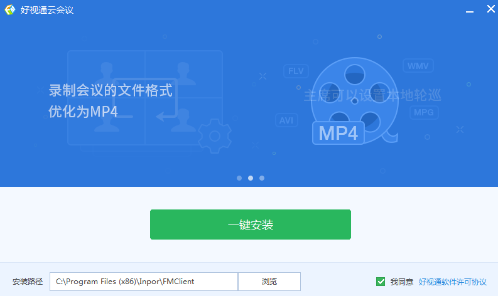Screen dimensions: 498x296
Task: Open the 浏览 browse button for install path
Action: tap(269, 282)
